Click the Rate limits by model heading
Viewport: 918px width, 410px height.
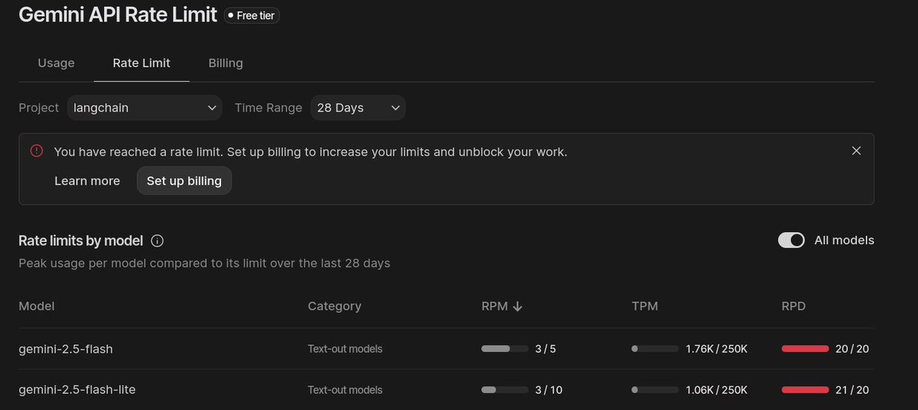(81, 241)
